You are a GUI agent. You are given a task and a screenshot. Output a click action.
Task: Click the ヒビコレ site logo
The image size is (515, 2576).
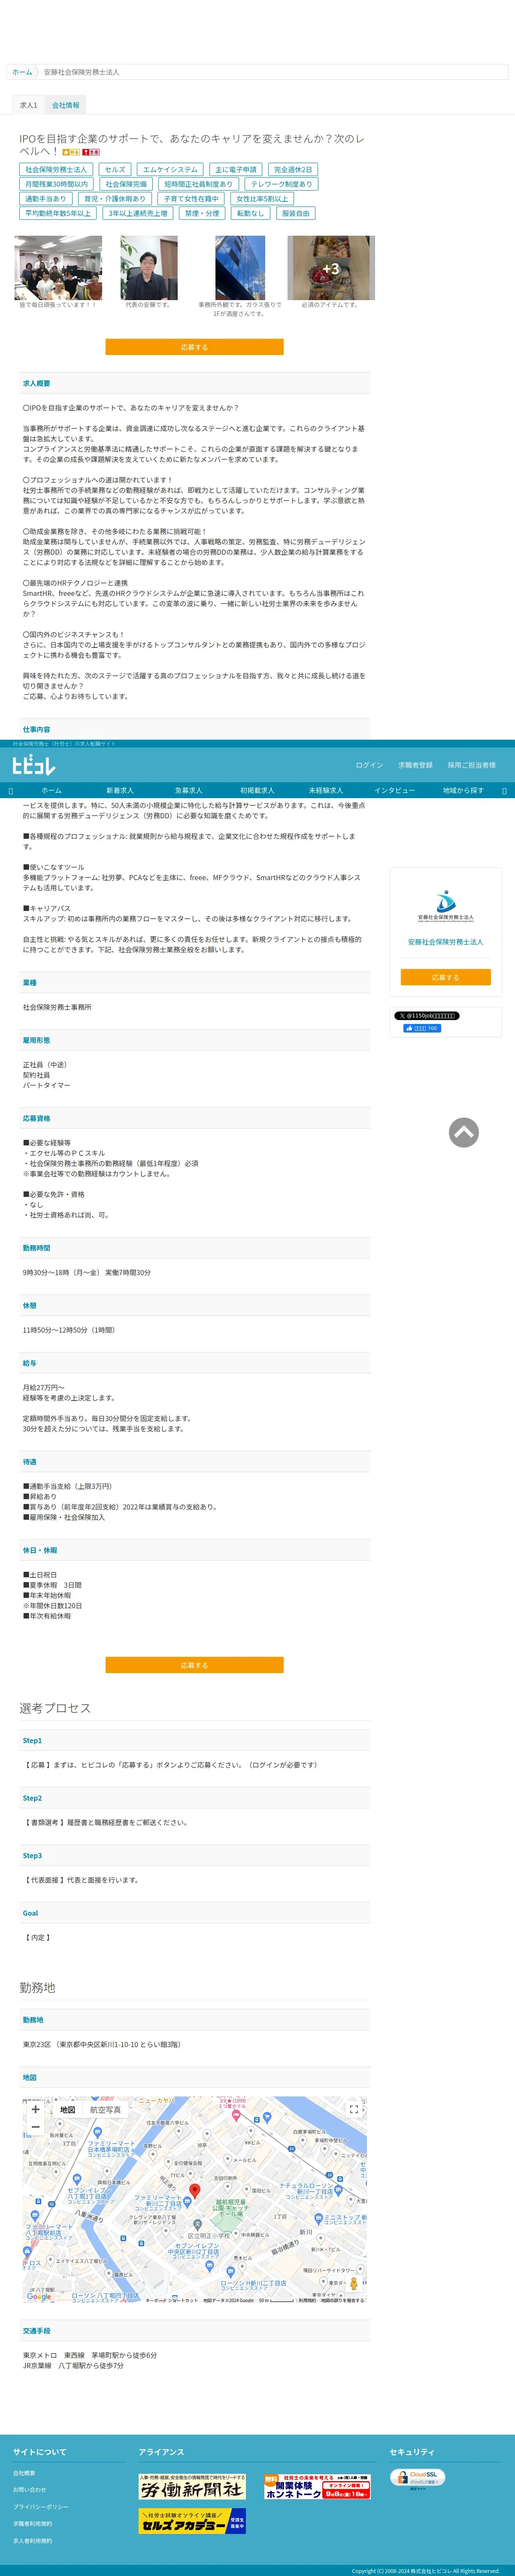[x=34, y=765]
